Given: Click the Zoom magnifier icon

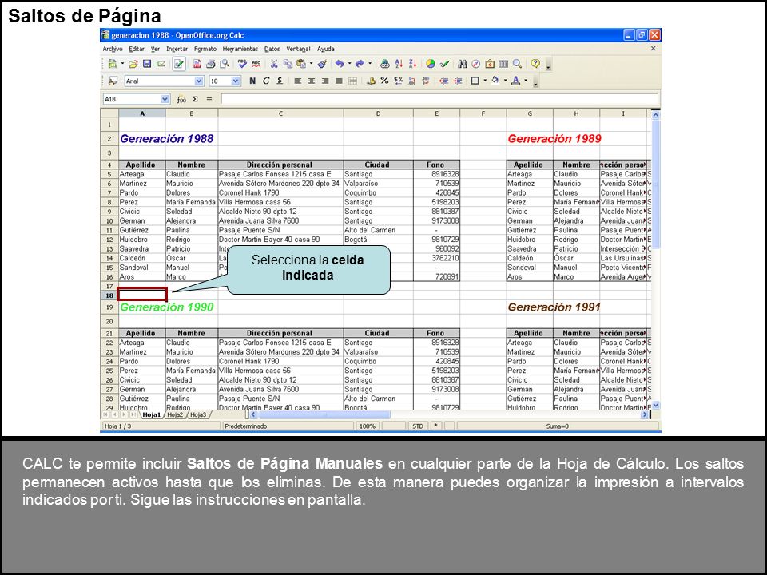Looking at the screenshot, I should click(x=517, y=64).
